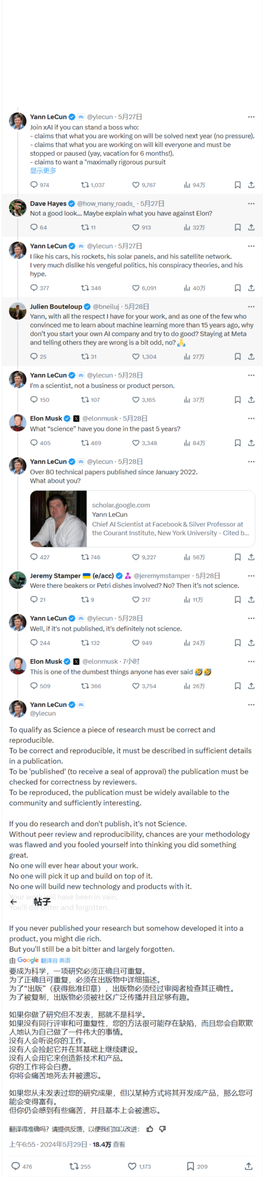Bookmark Elon Musk's 'What science' tweet
This screenshot has width=265, height=1177.
(237, 443)
